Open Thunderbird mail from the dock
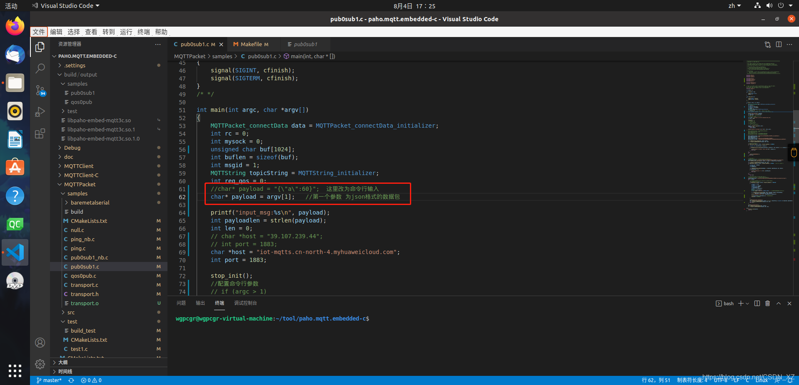The width and height of the screenshot is (799, 385). coord(15,55)
